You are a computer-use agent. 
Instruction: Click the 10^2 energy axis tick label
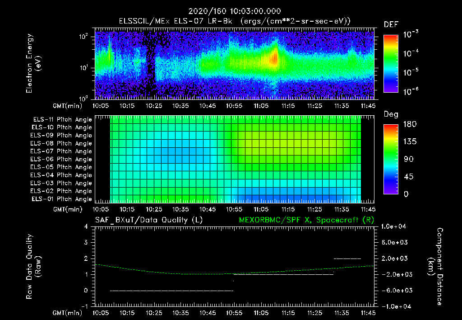point(83,37)
